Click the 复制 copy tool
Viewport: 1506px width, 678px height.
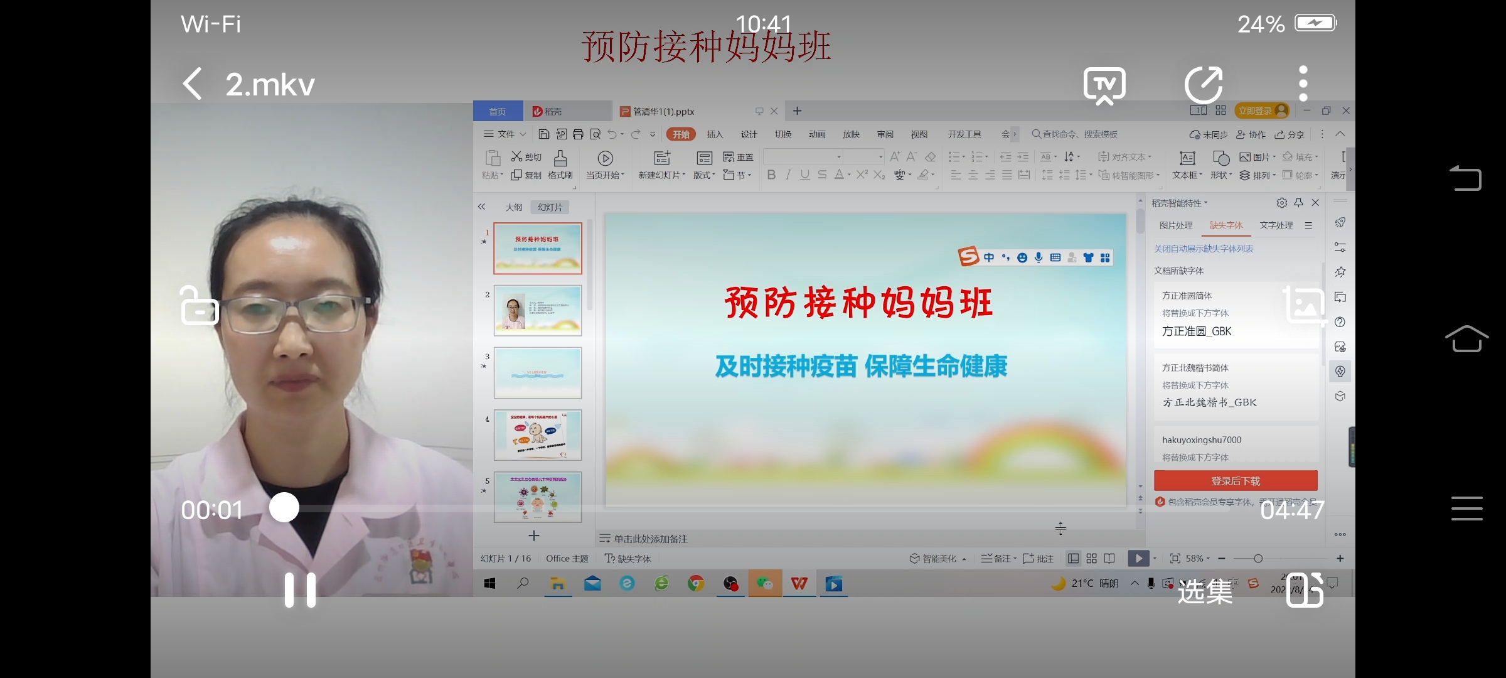526,175
